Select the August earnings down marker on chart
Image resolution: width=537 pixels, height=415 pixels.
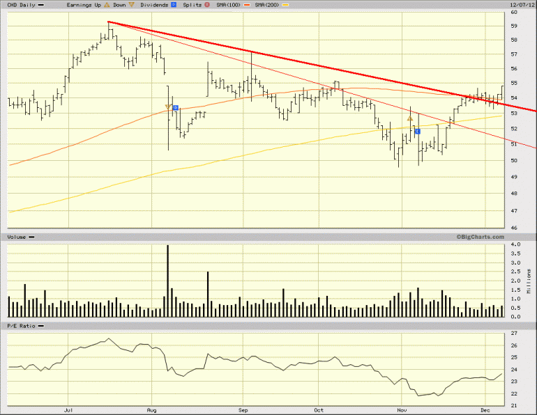coord(168,107)
